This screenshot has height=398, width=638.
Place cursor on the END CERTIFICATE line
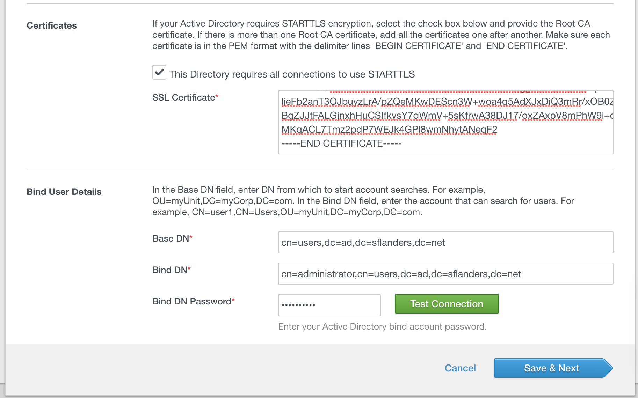(341, 143)
